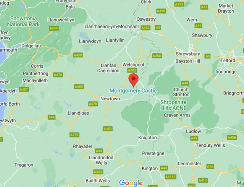Image resolution: width=244 pixels, height=187 pixels.
Task: Select the Llanrhaeadr-ym-Mochnant label
Action: click(x=112, y=27)
